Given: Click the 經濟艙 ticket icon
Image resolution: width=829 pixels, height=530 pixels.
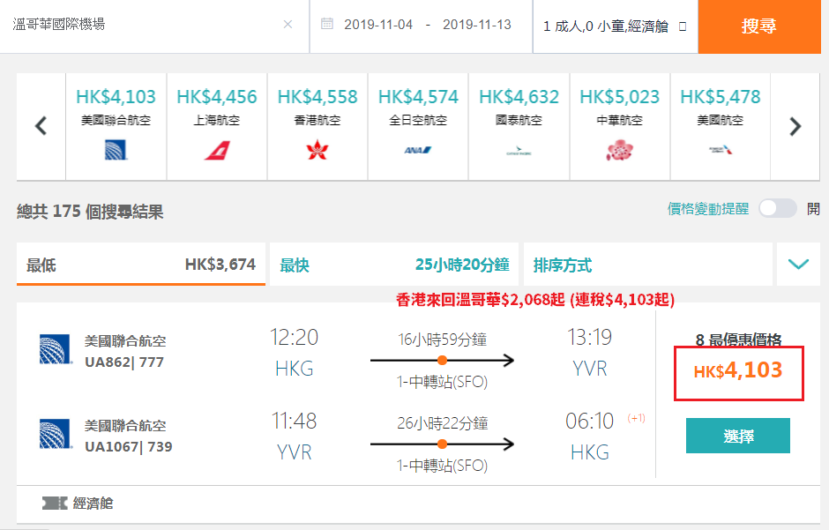Looking at the screenshot, I should point(55,504).
